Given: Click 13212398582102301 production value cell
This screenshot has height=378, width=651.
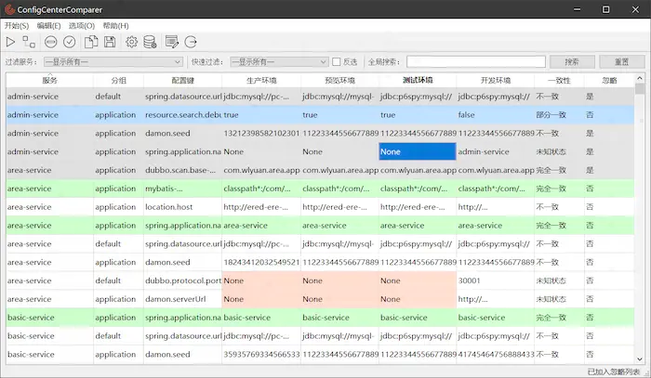Looking at the screenshot, I should 261,133.
